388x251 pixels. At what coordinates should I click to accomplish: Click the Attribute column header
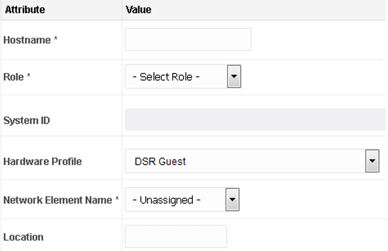(x=25, y=10)
